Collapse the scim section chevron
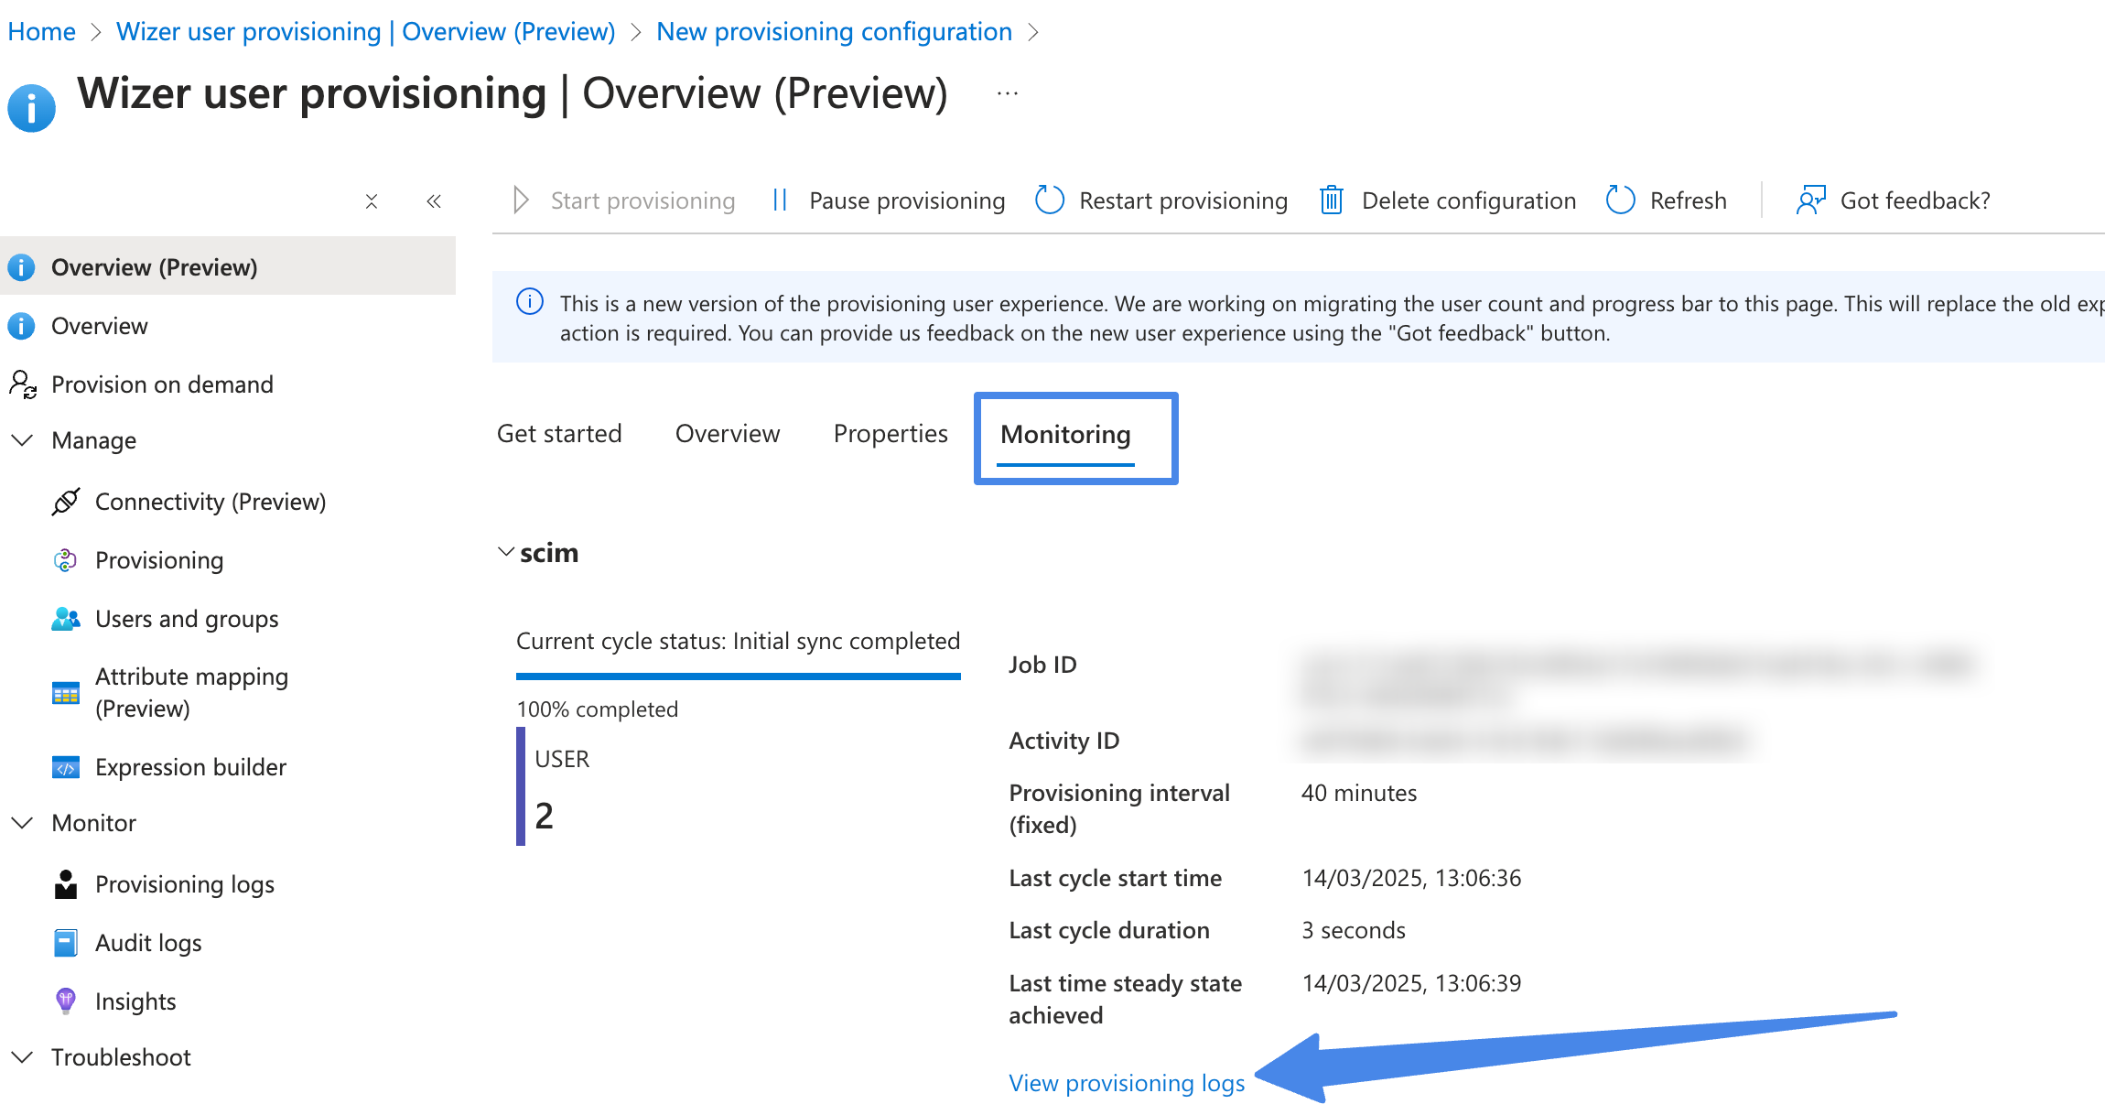 (x=505, y=552)
